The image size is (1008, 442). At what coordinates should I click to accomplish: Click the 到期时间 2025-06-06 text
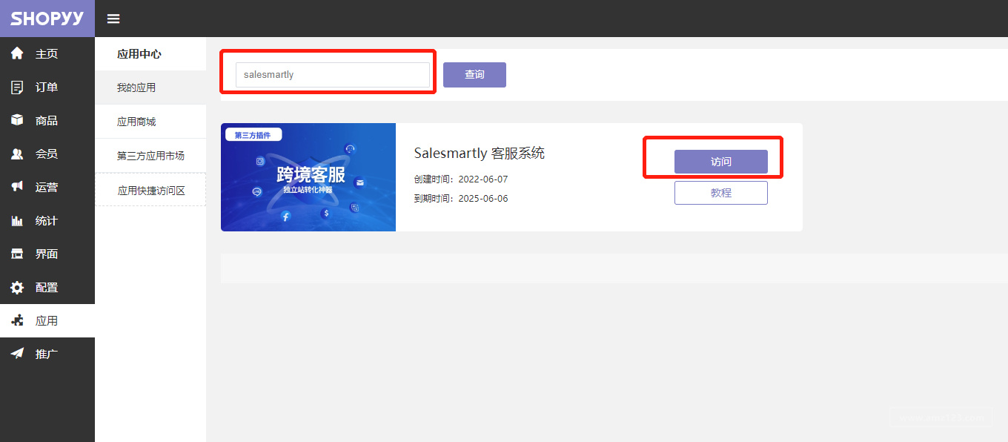[461, 199]
